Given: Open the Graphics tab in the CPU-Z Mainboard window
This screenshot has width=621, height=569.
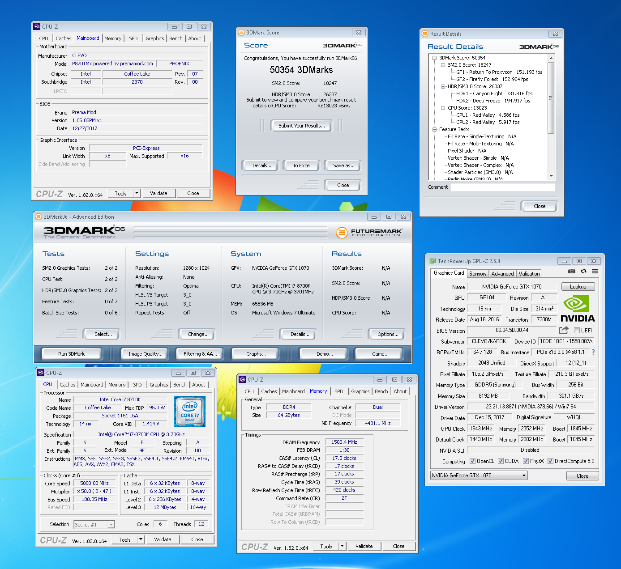Looking at the screenshot, I should coord(155,38).
